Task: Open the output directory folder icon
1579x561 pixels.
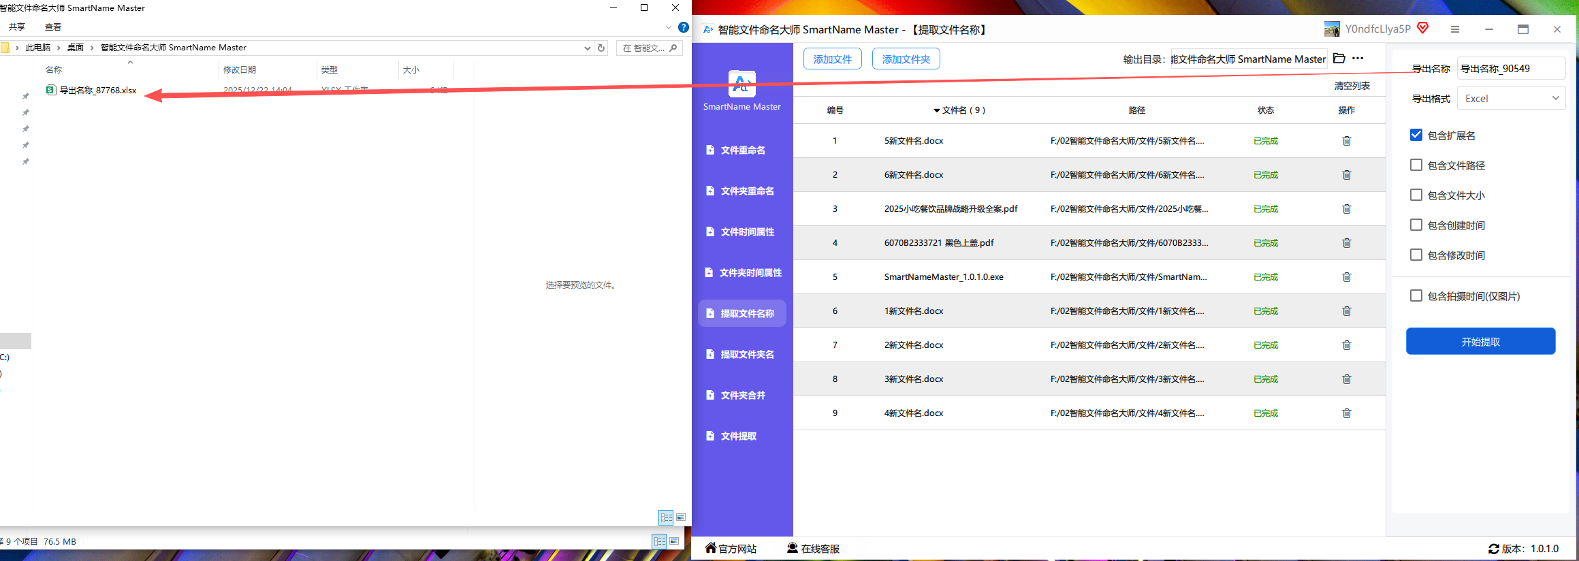Action: coord(1339,59)
